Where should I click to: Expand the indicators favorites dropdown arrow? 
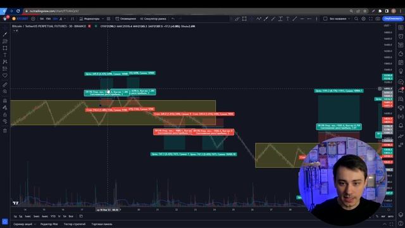click(x=103, y=18)
